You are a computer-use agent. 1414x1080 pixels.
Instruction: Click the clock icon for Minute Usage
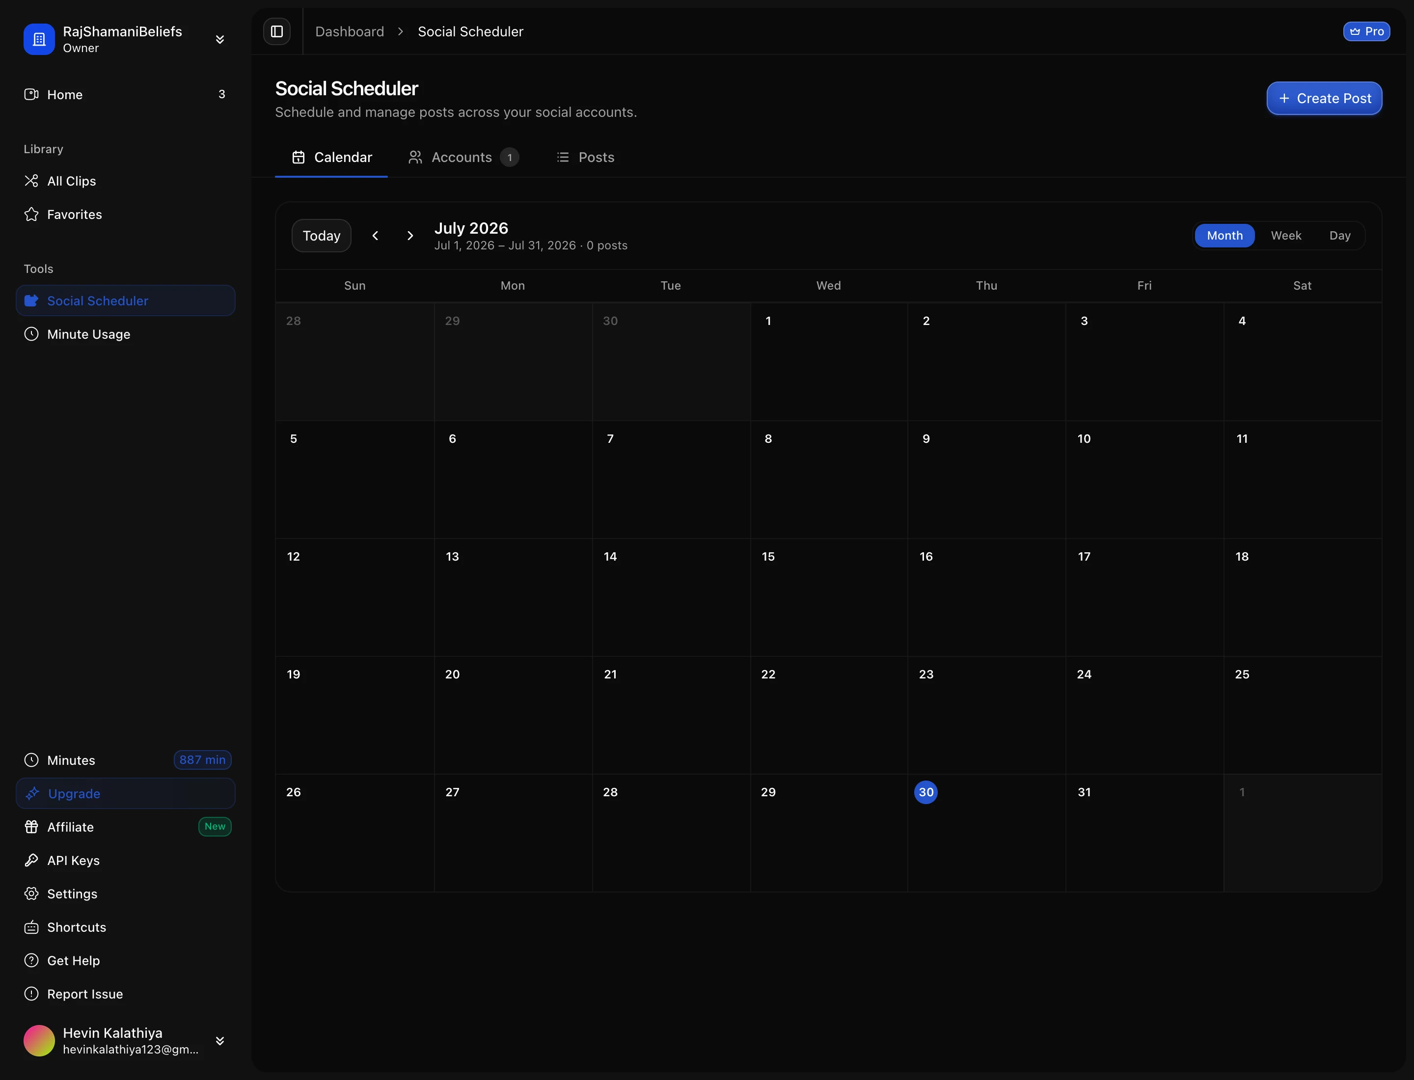click(31, 334)
